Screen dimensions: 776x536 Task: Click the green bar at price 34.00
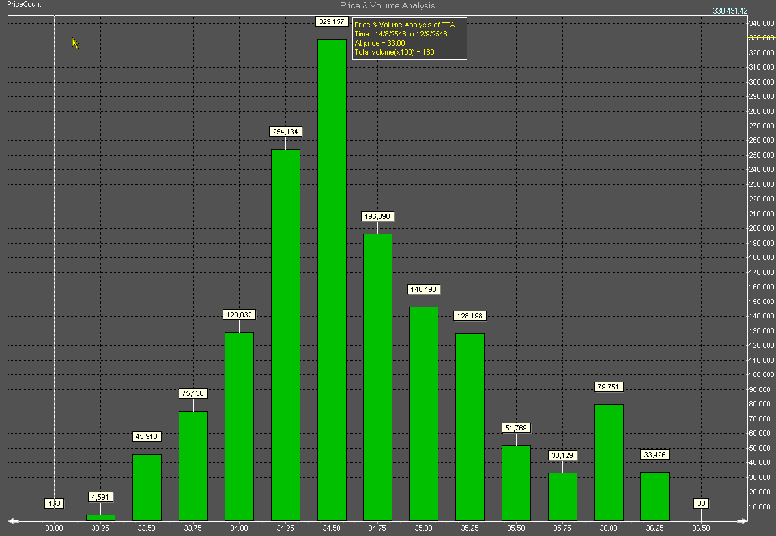(x=239, y=426)
